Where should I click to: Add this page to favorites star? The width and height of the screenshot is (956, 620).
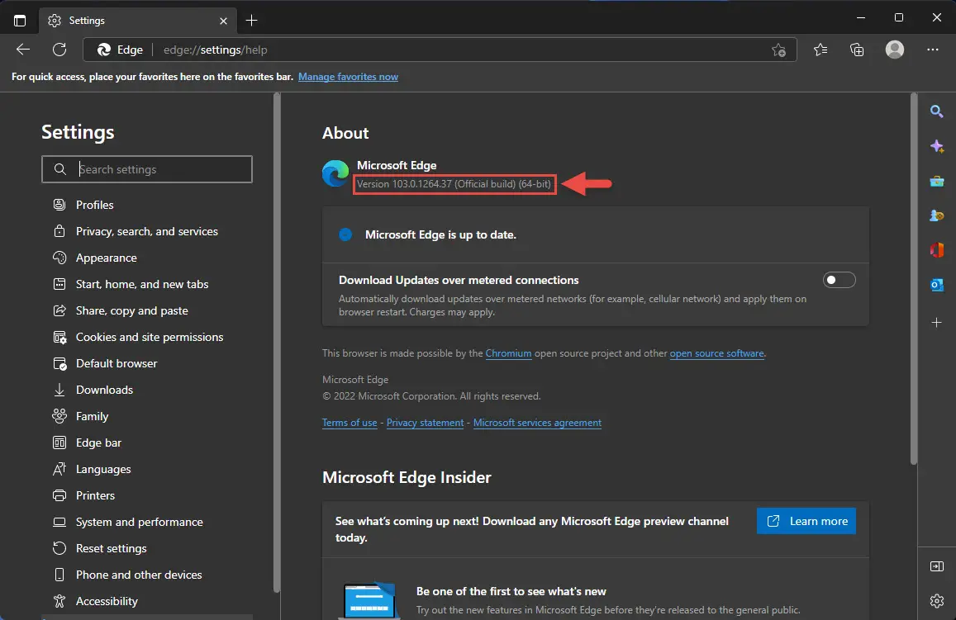click(778, 50)
